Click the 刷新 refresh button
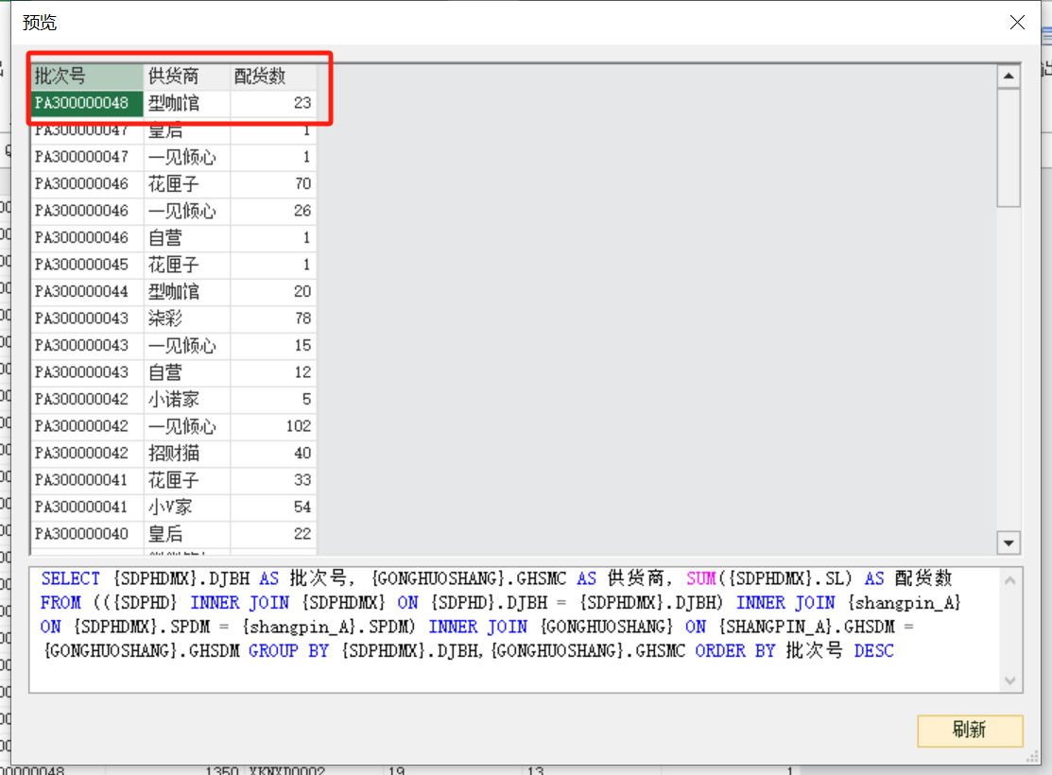This screenshot has height=775, width=1052. (969, 730)
